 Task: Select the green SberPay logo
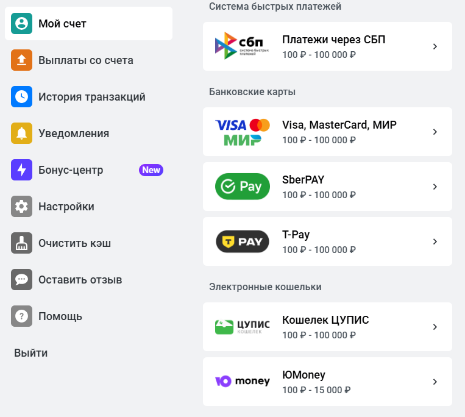(x=243, y=187)
